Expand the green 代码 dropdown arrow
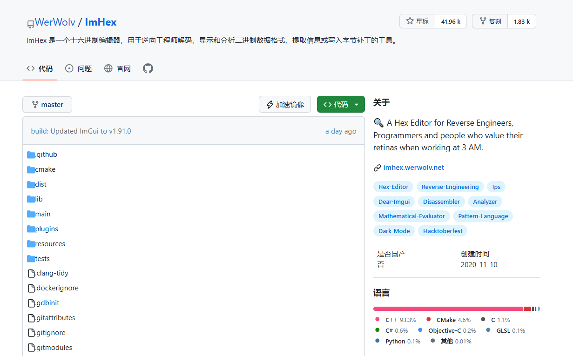Screen dimensions: 573x356 coord(357,105)
